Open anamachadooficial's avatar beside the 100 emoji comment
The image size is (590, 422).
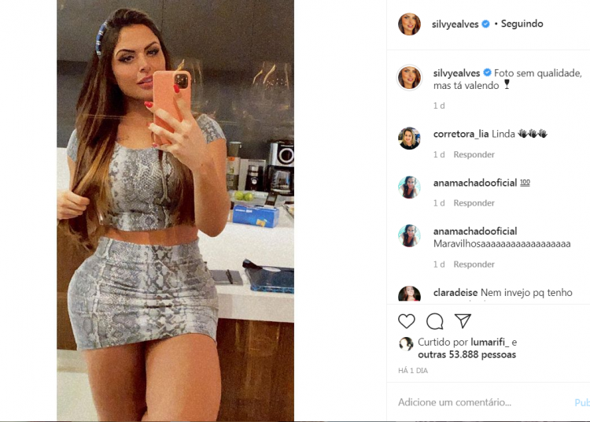tap(409, 187)
